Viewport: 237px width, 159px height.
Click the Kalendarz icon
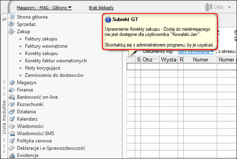point(12,119)
